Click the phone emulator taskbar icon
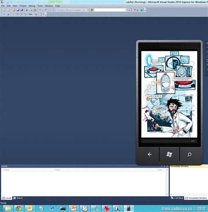The image size is (208, 212). tap(129, 208)
